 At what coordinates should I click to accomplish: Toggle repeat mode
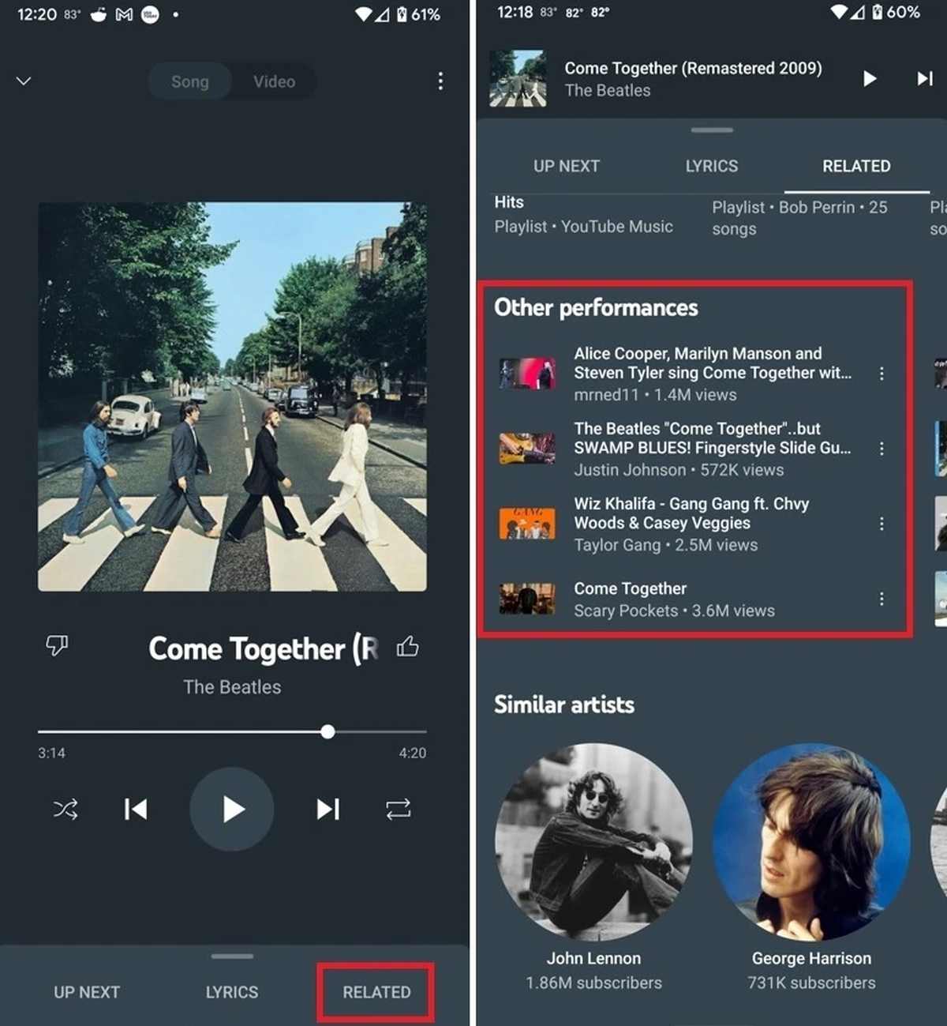pyautogui.click(x=399, y=809)
